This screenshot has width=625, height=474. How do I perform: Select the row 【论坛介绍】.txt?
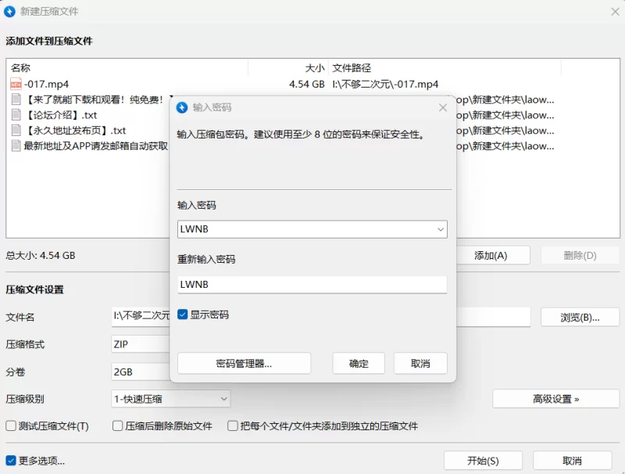(x=61, y=115)
